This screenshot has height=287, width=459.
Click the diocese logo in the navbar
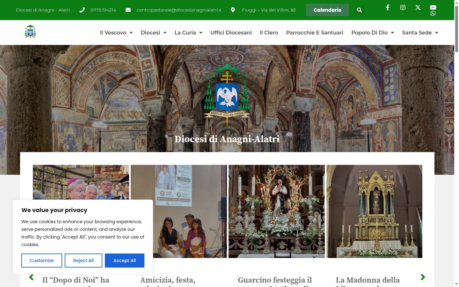[x=30, y=32]
